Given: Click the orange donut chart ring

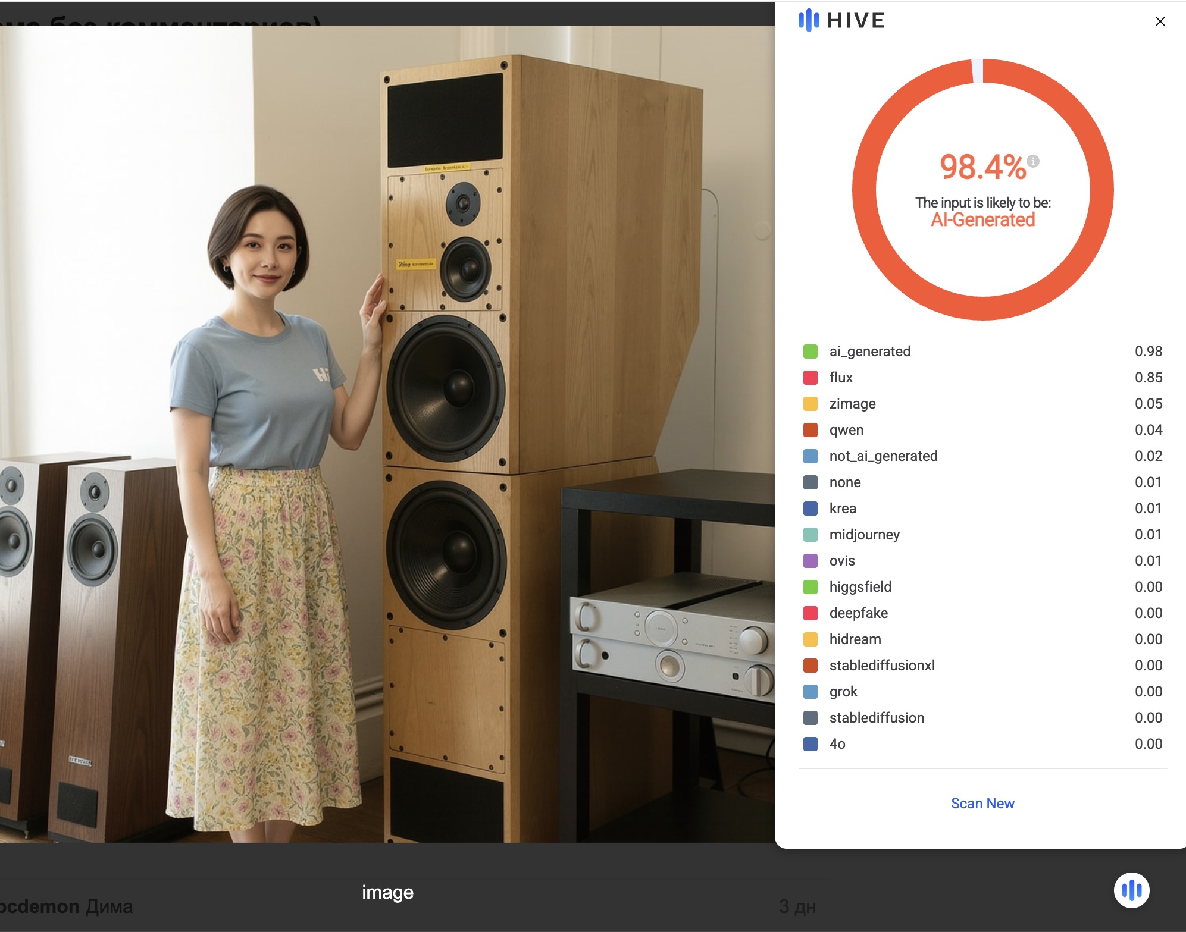Looking at the screenshot, I should [864, 190].
